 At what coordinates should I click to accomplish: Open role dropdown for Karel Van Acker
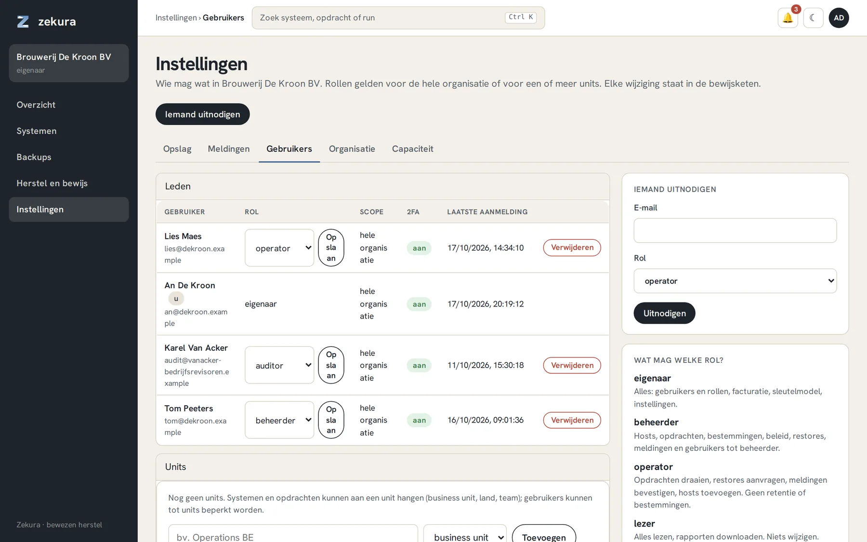[279, 365]
